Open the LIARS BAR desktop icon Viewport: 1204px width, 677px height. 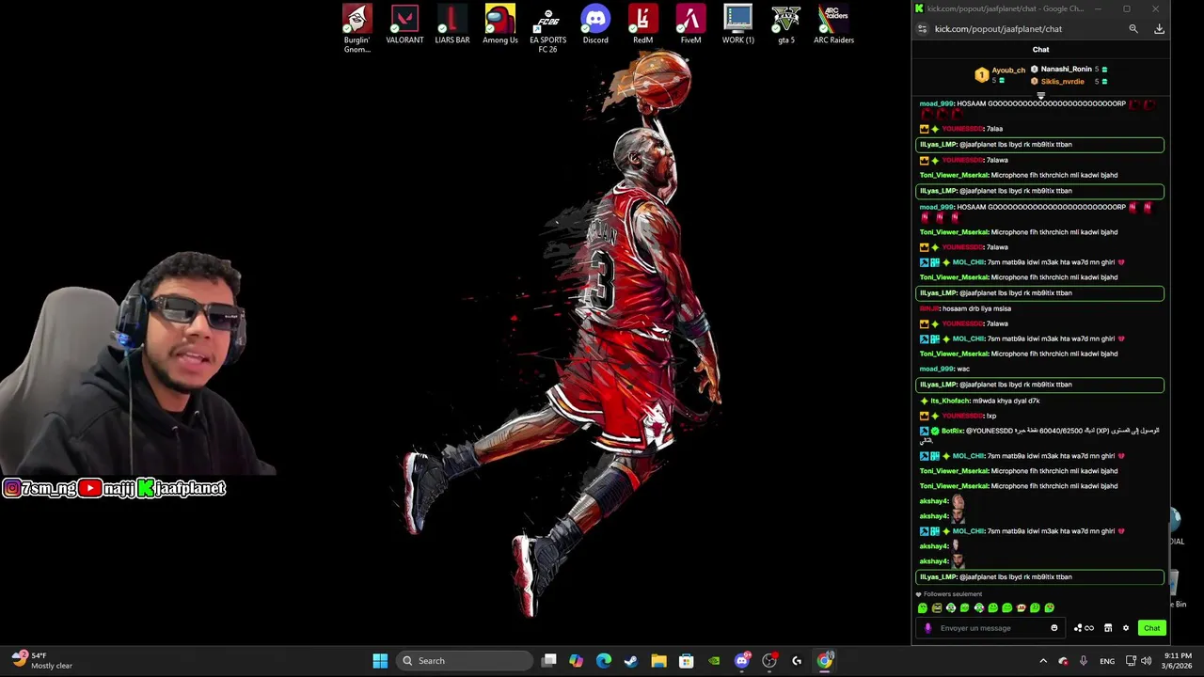pos(452,24)
